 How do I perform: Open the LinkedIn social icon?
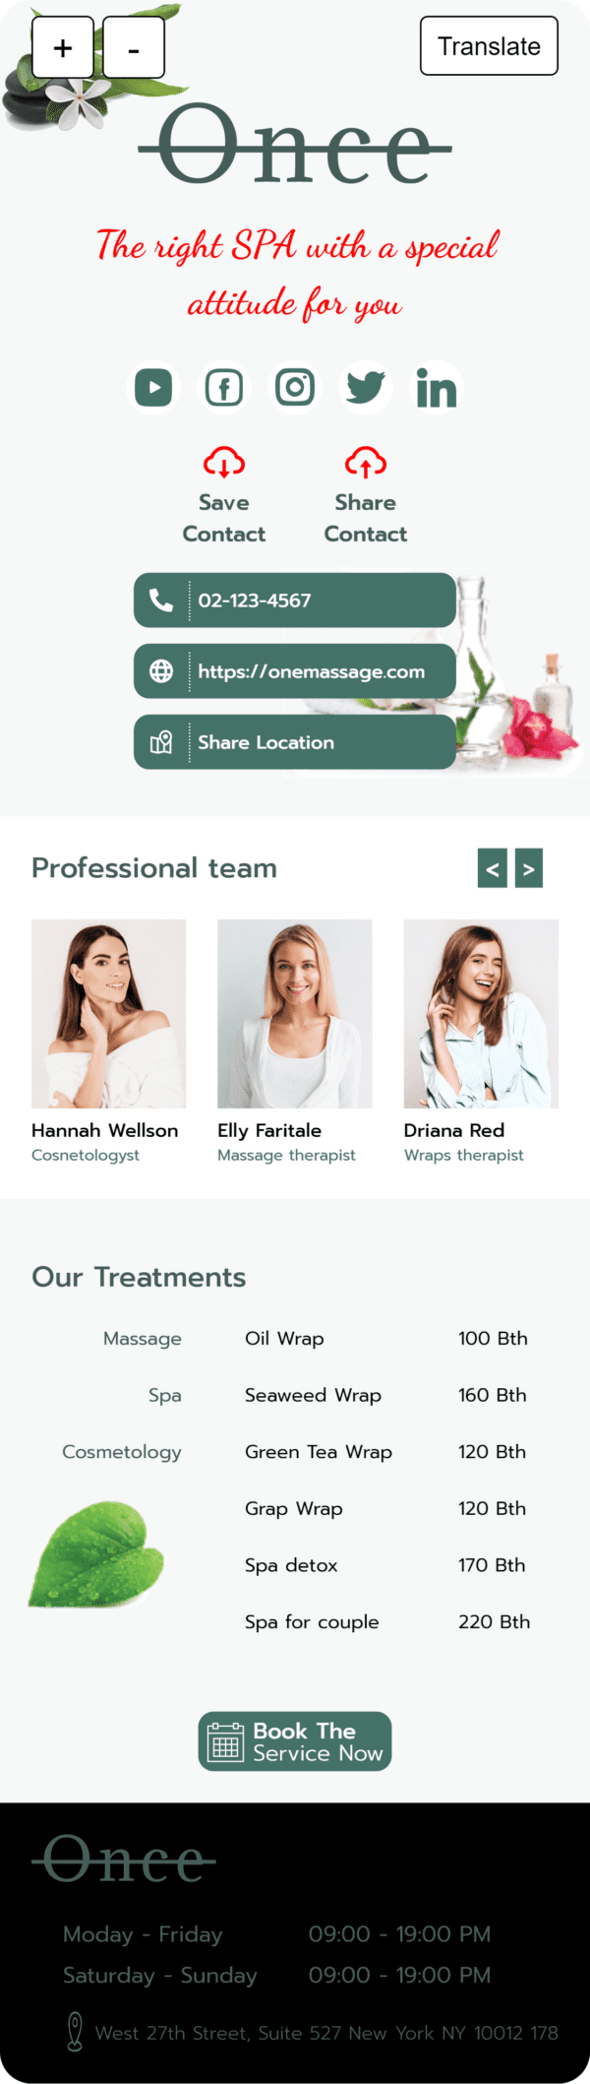pyautogui.click(x=437, y=387)
